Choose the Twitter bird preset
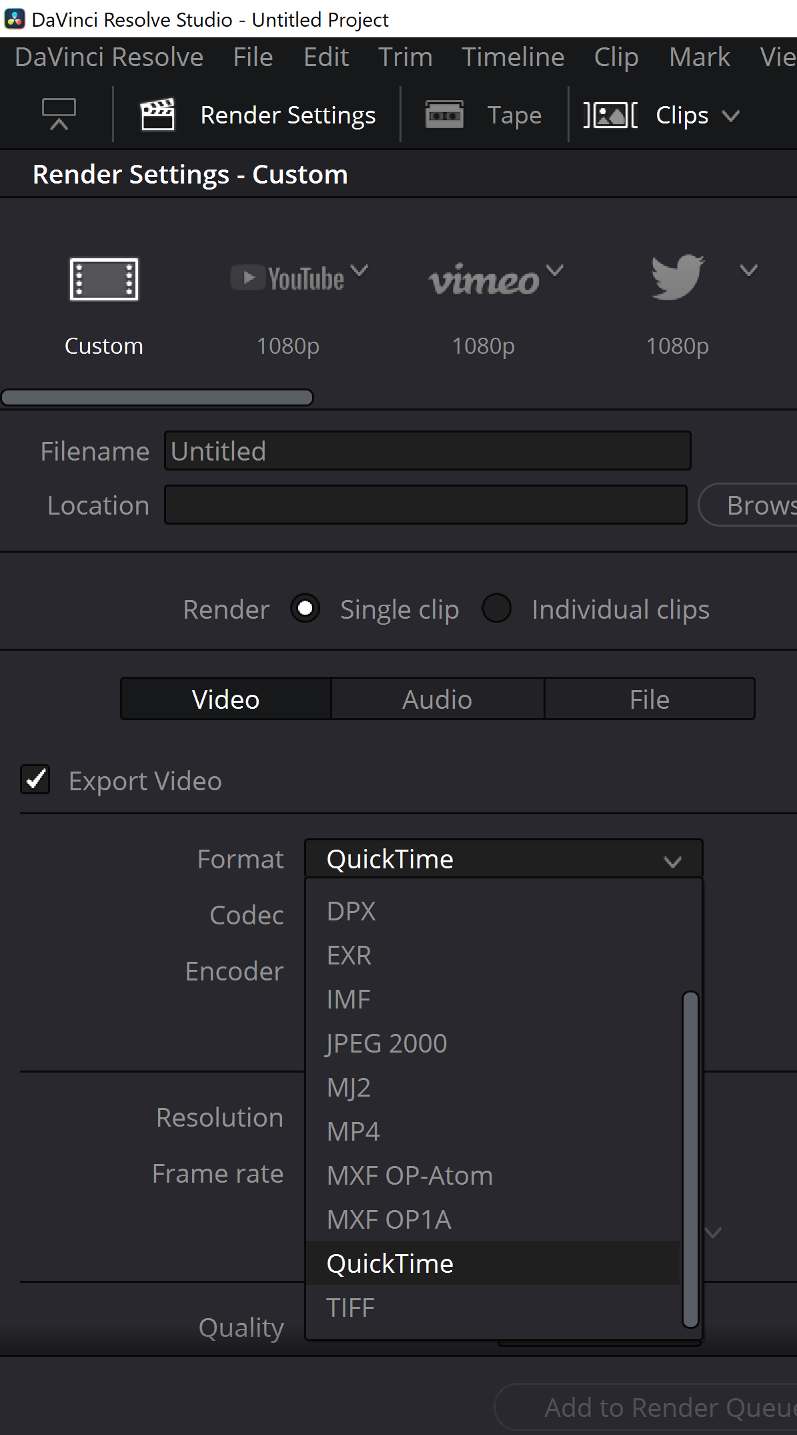This screenshot has height=1435, width=797. click(x=677, y=278)
